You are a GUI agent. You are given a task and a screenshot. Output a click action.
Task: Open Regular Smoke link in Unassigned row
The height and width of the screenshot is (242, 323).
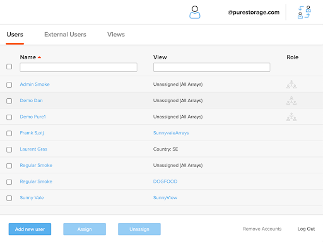click(x=36, y=165)
